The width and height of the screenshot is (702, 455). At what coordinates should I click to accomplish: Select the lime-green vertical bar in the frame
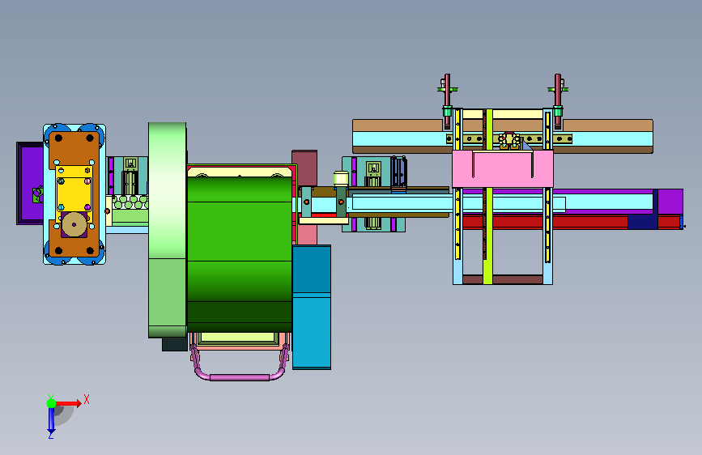(x=488, y=197)
